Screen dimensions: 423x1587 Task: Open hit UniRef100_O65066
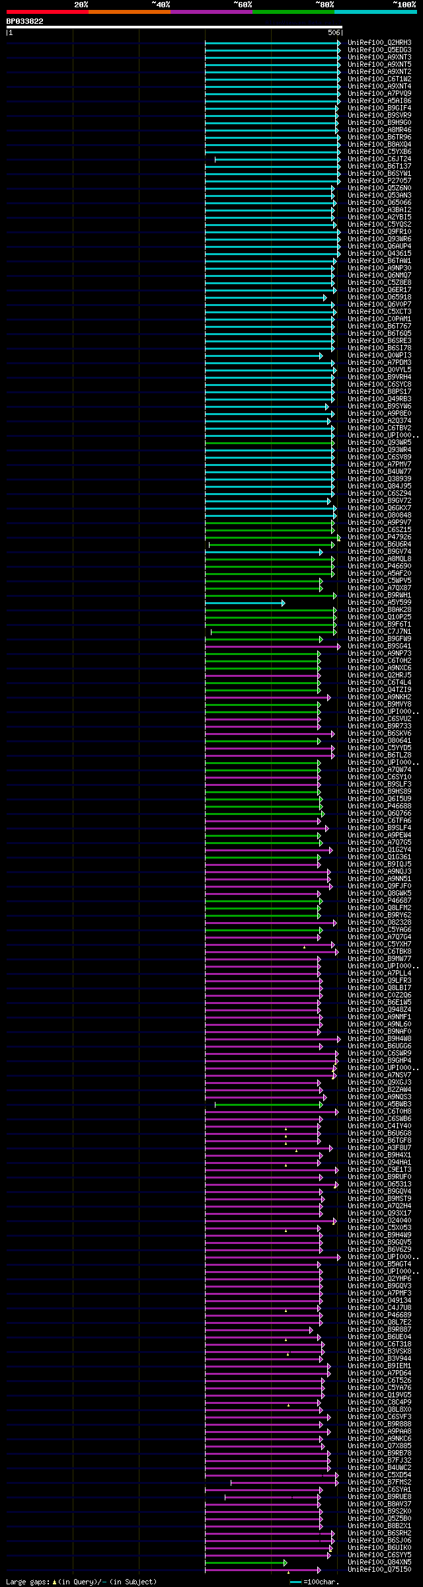click(379, 203)
